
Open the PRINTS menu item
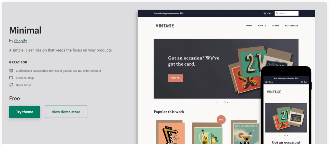[262, 26]
